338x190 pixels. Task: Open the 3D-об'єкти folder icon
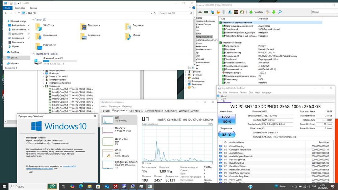[39, 27]
